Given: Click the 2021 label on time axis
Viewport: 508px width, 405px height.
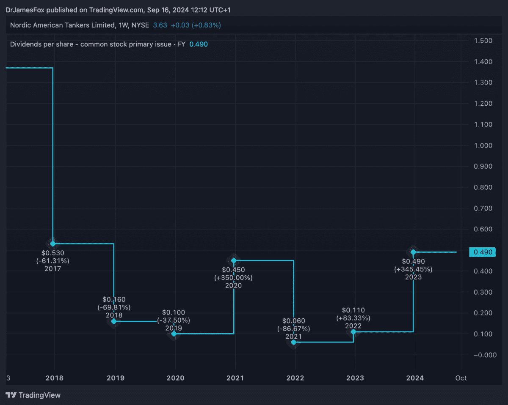Looking at the screenshot, I should point(235,378).
